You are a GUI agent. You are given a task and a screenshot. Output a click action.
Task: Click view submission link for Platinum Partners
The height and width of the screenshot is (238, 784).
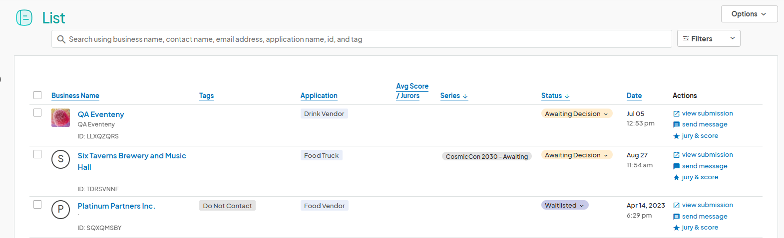[x=708, y=205]
